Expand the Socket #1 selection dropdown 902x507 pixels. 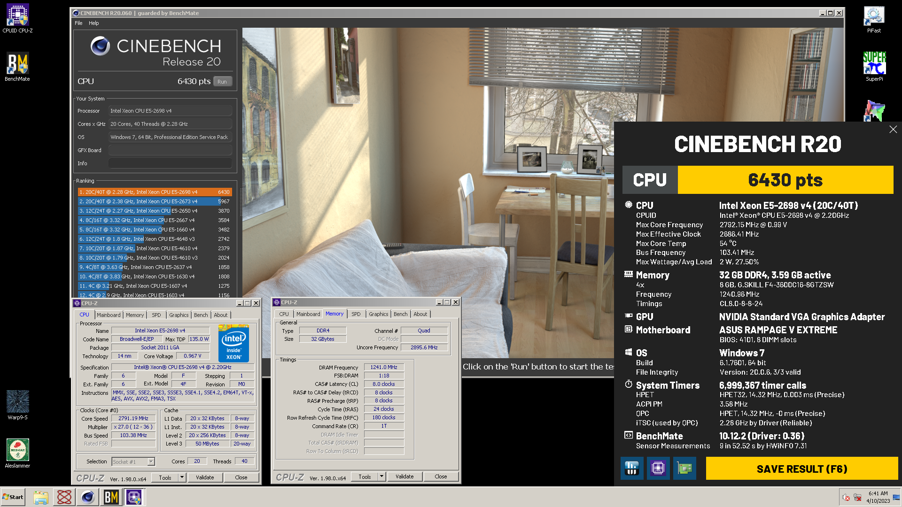pos(151,461)
